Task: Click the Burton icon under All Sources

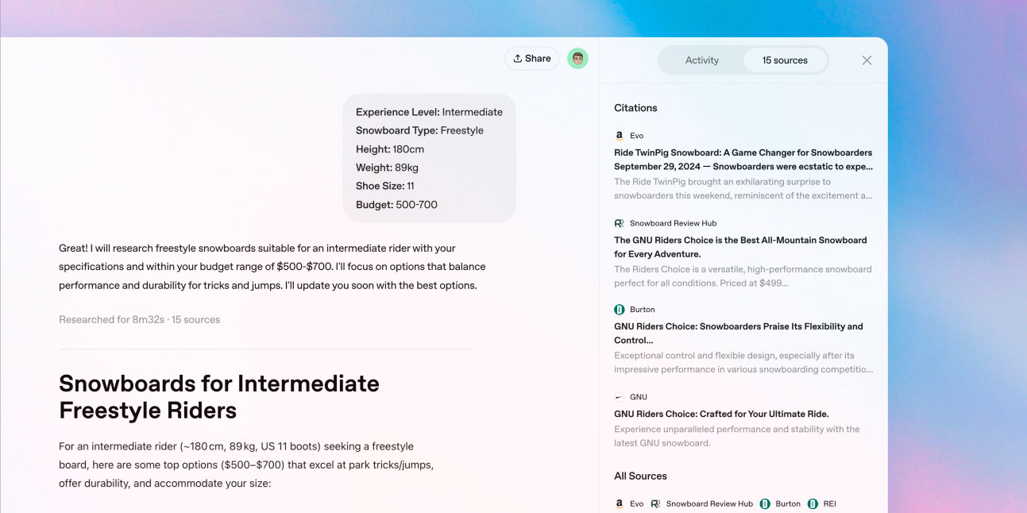Action: pyautogui.click(x=765, y=503)
